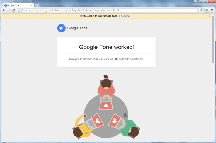Click the "Google Tone worked!" heading
The width and height of the screenshot is (216, 143).
coord(106,47)
